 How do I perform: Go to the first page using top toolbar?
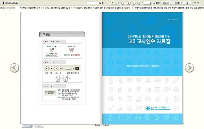123,3
